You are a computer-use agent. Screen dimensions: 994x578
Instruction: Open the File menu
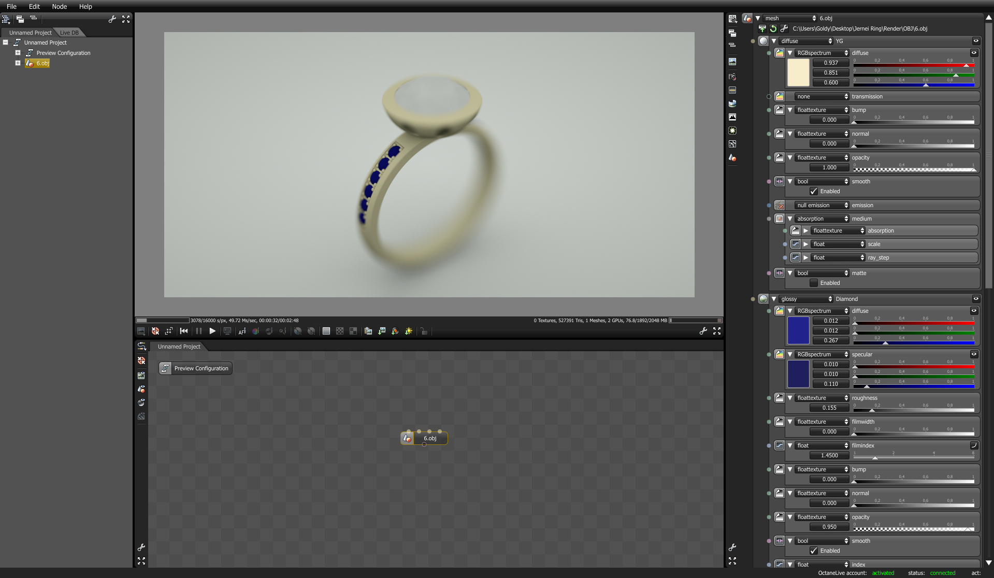point(11,7)
